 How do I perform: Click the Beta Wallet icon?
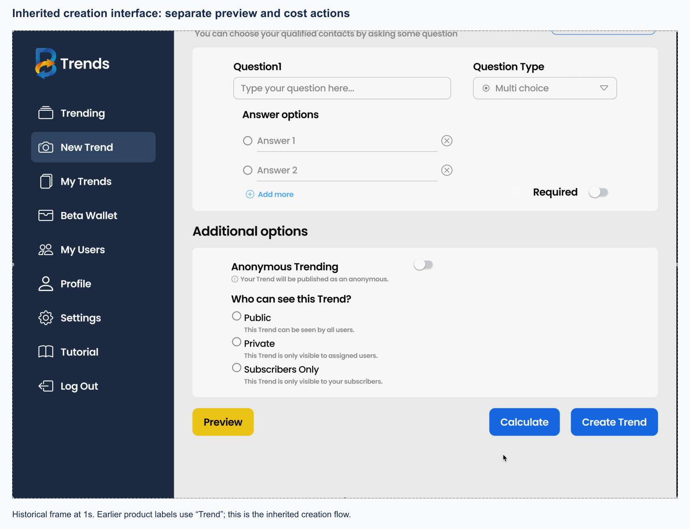[46, 215]
